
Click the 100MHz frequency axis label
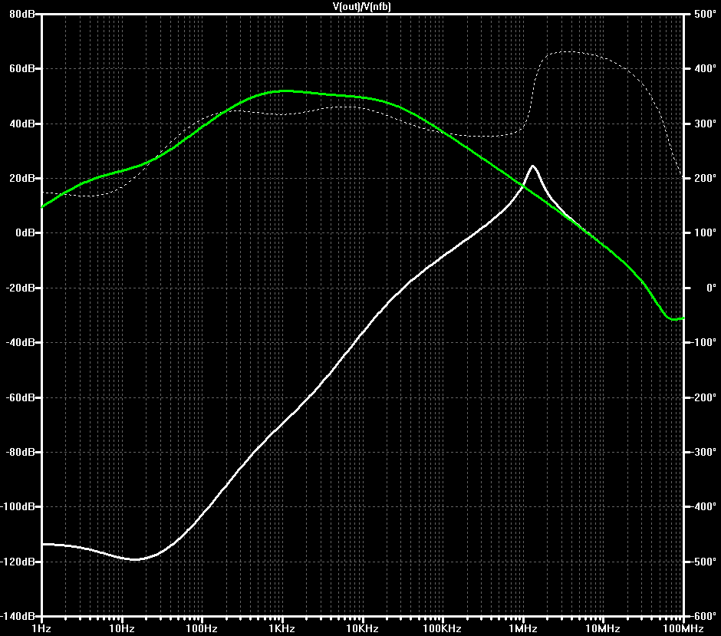tap(683, 628)
